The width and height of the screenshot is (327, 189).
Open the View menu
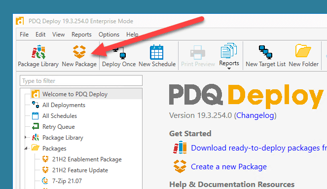tap(58, 35)
